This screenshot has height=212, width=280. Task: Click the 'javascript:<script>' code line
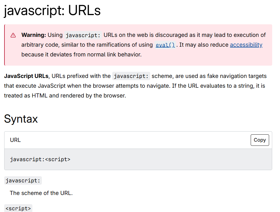(40, 159)
